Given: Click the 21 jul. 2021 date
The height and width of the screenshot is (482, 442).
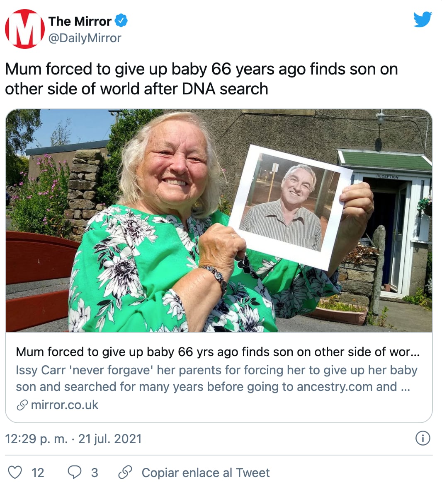Looking at the screenshot, I should 110,439.
